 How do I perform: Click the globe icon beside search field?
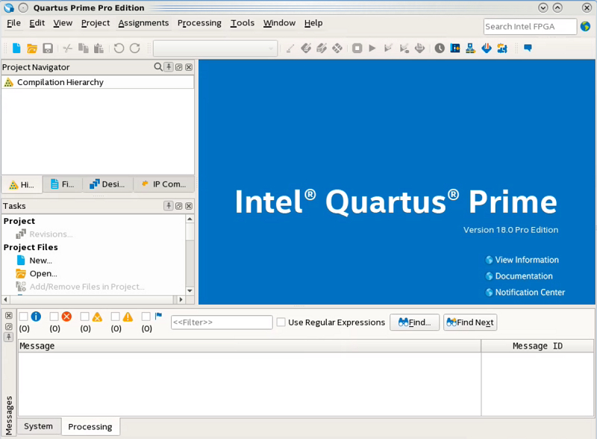tap(585, 26)
